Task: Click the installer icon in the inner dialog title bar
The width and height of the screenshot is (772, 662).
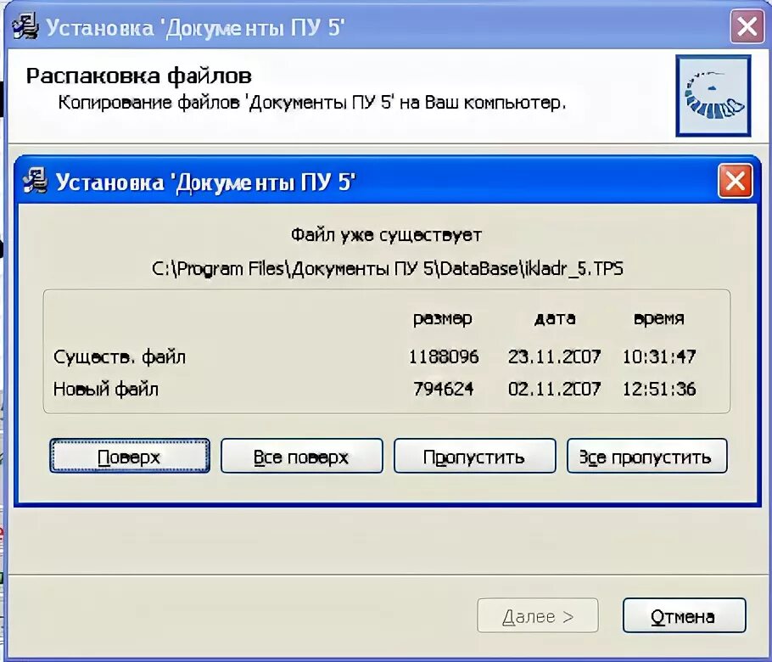Action: pos(36,180)
